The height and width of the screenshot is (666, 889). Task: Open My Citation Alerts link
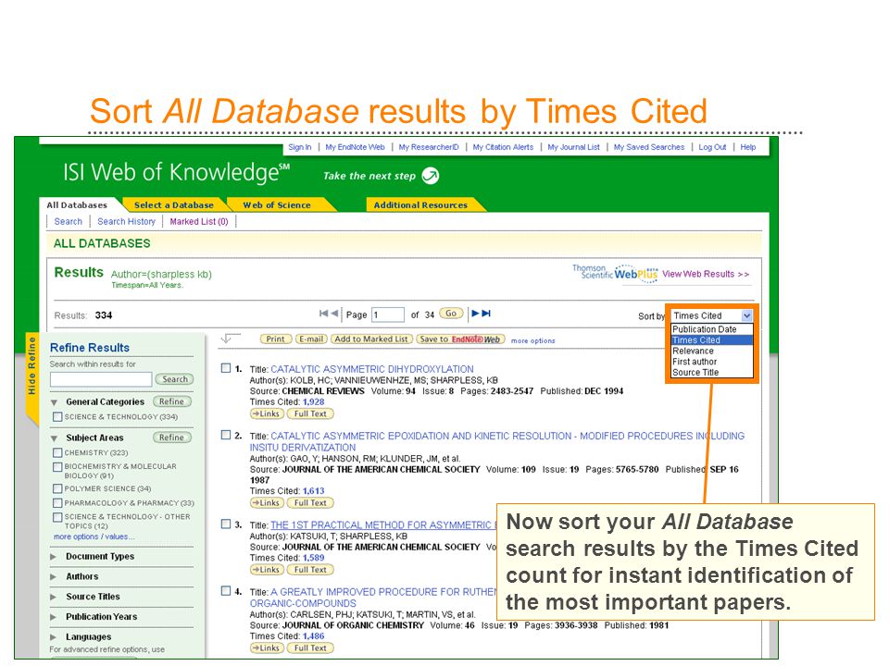503,147
